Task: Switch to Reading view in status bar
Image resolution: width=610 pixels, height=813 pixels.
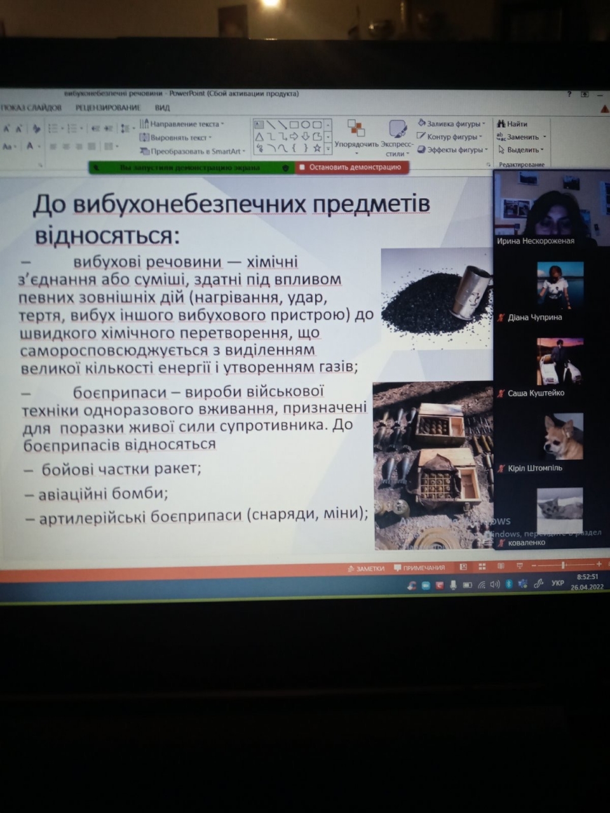Action: click(x=501, y=566)
